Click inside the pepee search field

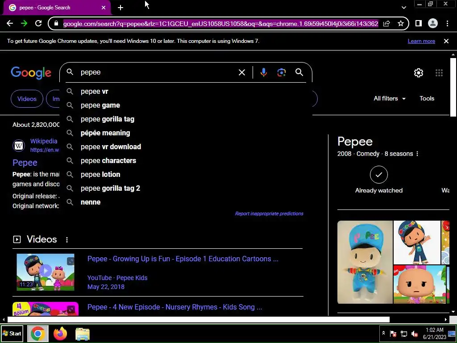tap(158, 72)
